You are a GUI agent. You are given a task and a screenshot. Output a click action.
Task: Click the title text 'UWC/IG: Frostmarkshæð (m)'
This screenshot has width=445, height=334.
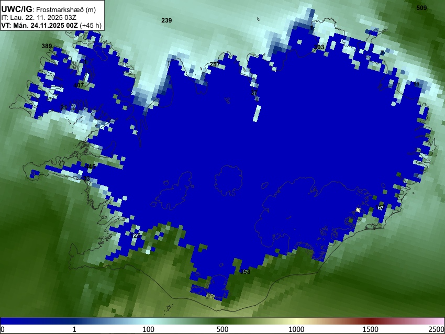[x=49, y=9]
